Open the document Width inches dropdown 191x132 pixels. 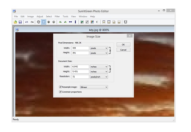99,67
